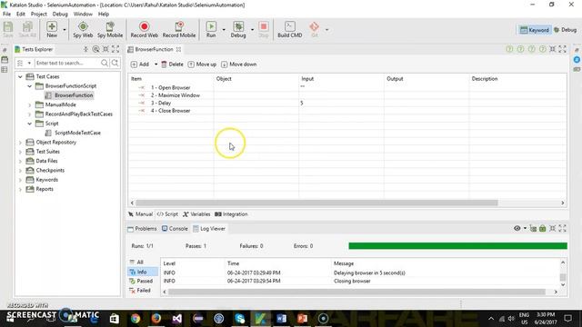Image resolution: width=582 pixels, height=327 pixels.
Task: Click the Delete step button
Action: click(x=172, y=64)
